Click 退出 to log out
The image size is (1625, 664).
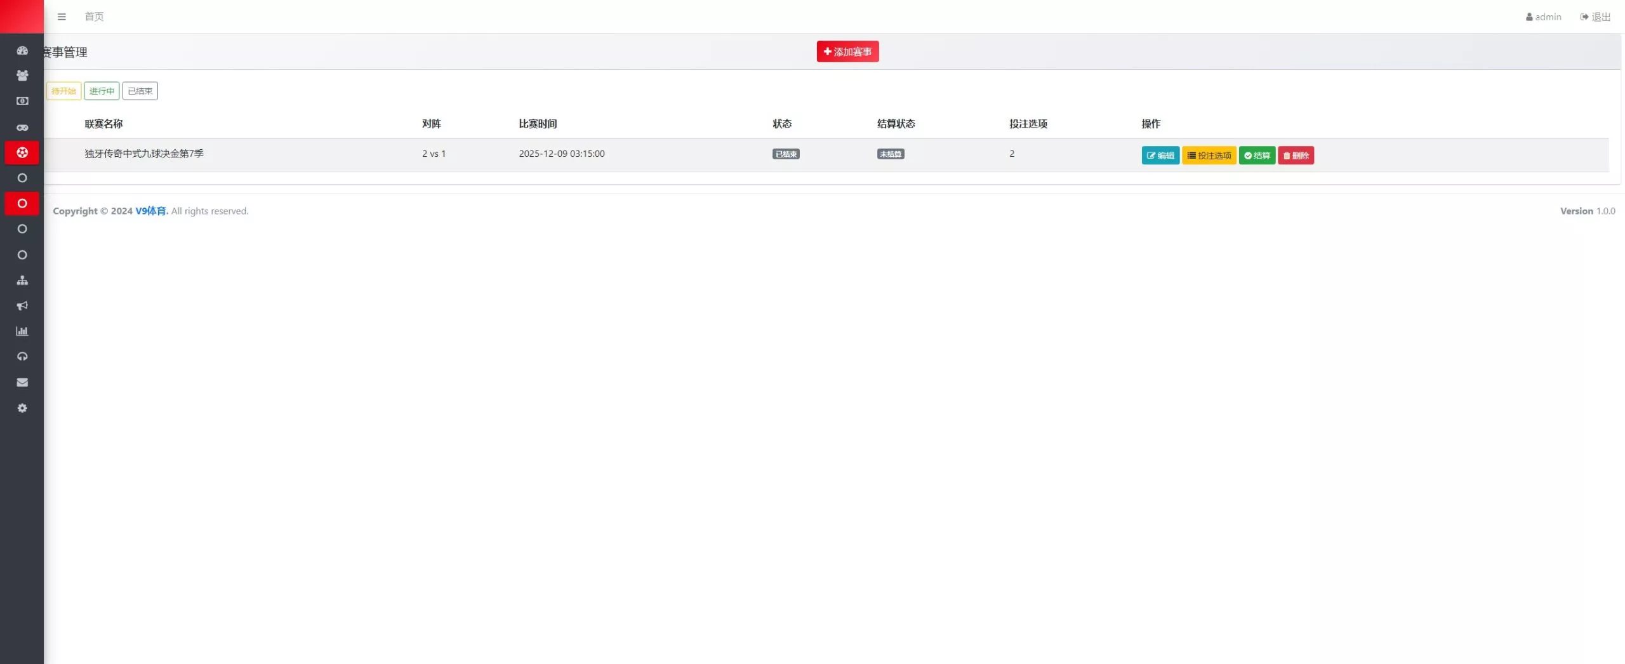(x=1594, y=17)
